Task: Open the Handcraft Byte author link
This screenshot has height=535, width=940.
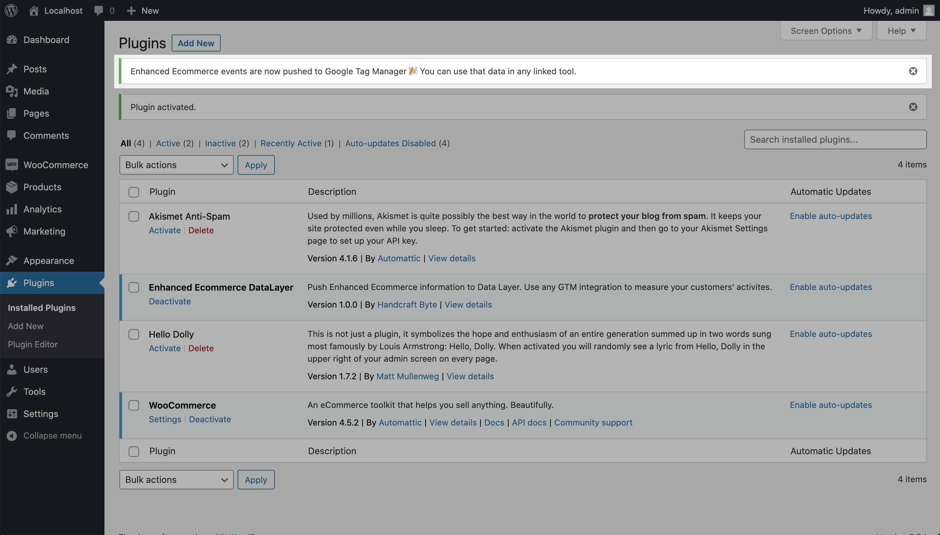Action: (407, 304)
